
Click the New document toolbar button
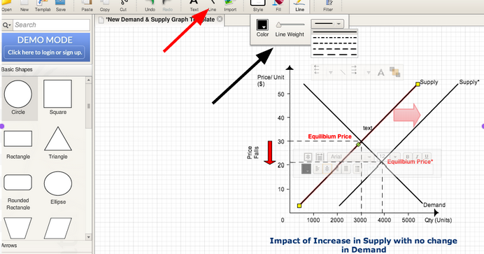pos(24,6)
